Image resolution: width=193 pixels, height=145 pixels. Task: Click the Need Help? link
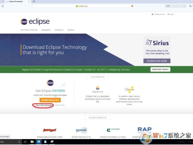60,105
